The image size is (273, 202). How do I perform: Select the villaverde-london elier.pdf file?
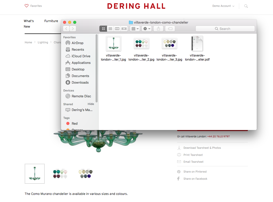tap(197, 49)
